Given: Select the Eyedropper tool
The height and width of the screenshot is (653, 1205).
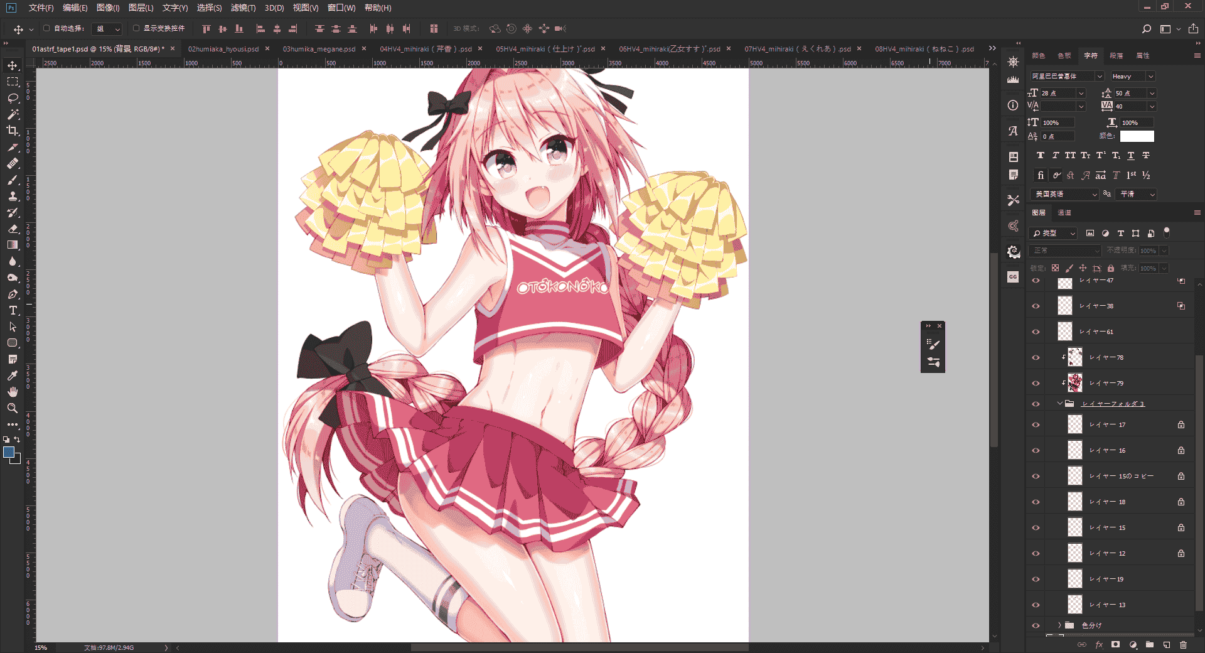Looking at the screenshot, I should [x=13, y=375].
